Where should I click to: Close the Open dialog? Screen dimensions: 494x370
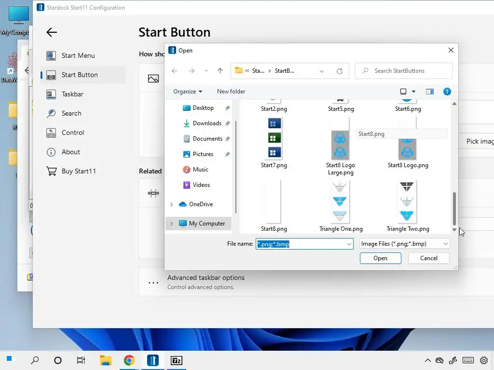[451, 50]
